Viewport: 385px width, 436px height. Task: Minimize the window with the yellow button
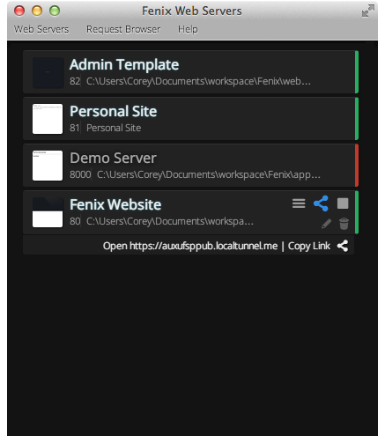pyautogui.click(x=37, y=11)
